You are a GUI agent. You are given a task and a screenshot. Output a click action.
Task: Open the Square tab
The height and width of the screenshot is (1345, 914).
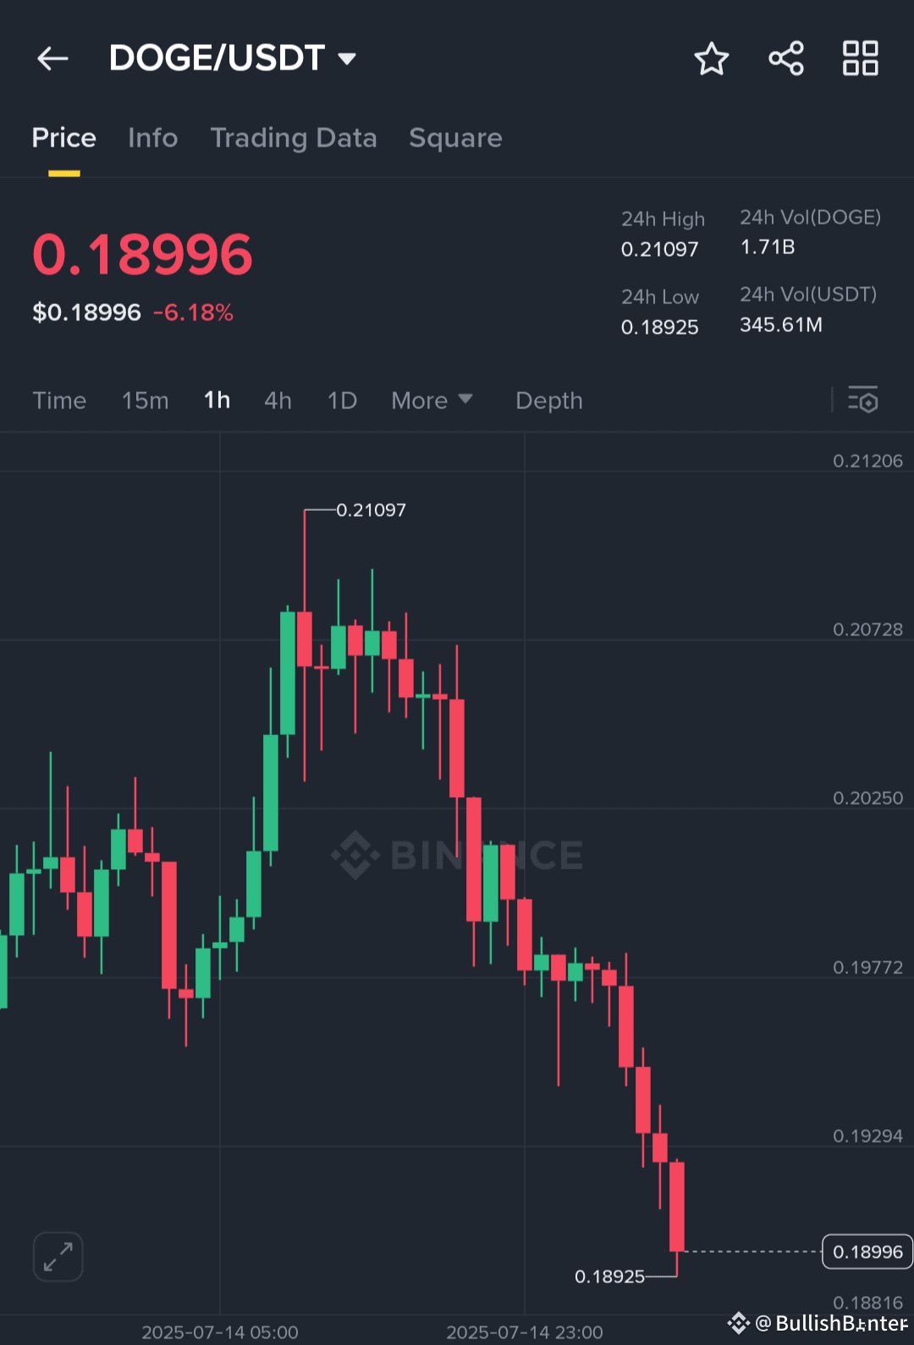455,138
